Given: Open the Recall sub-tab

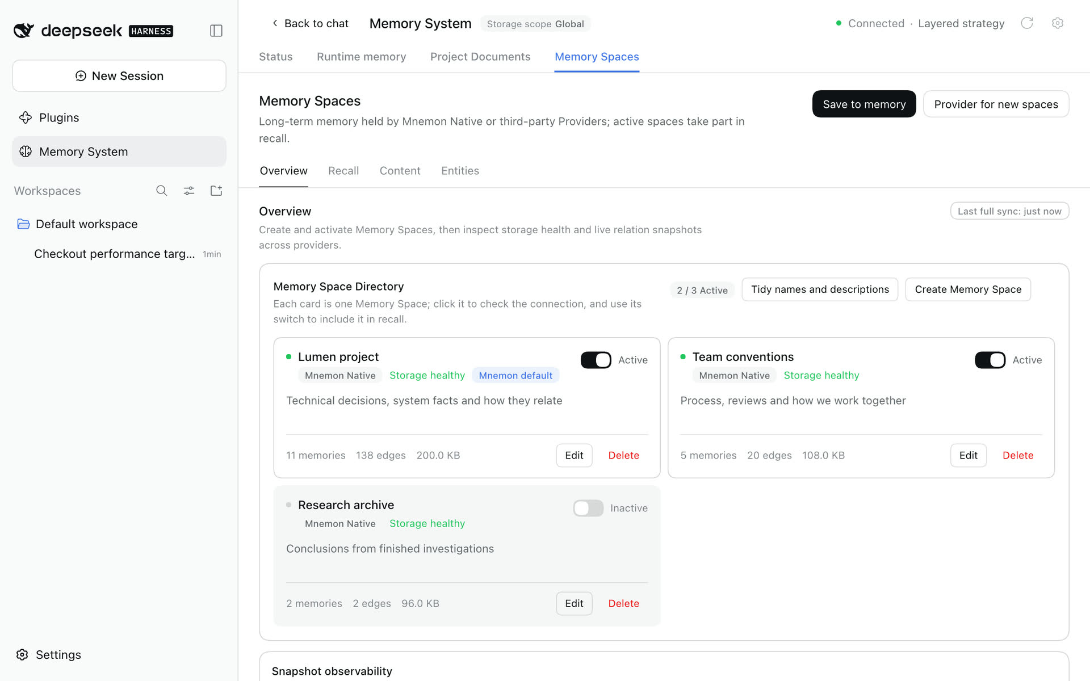Looking at the screenshot, I should coord(343,171).
